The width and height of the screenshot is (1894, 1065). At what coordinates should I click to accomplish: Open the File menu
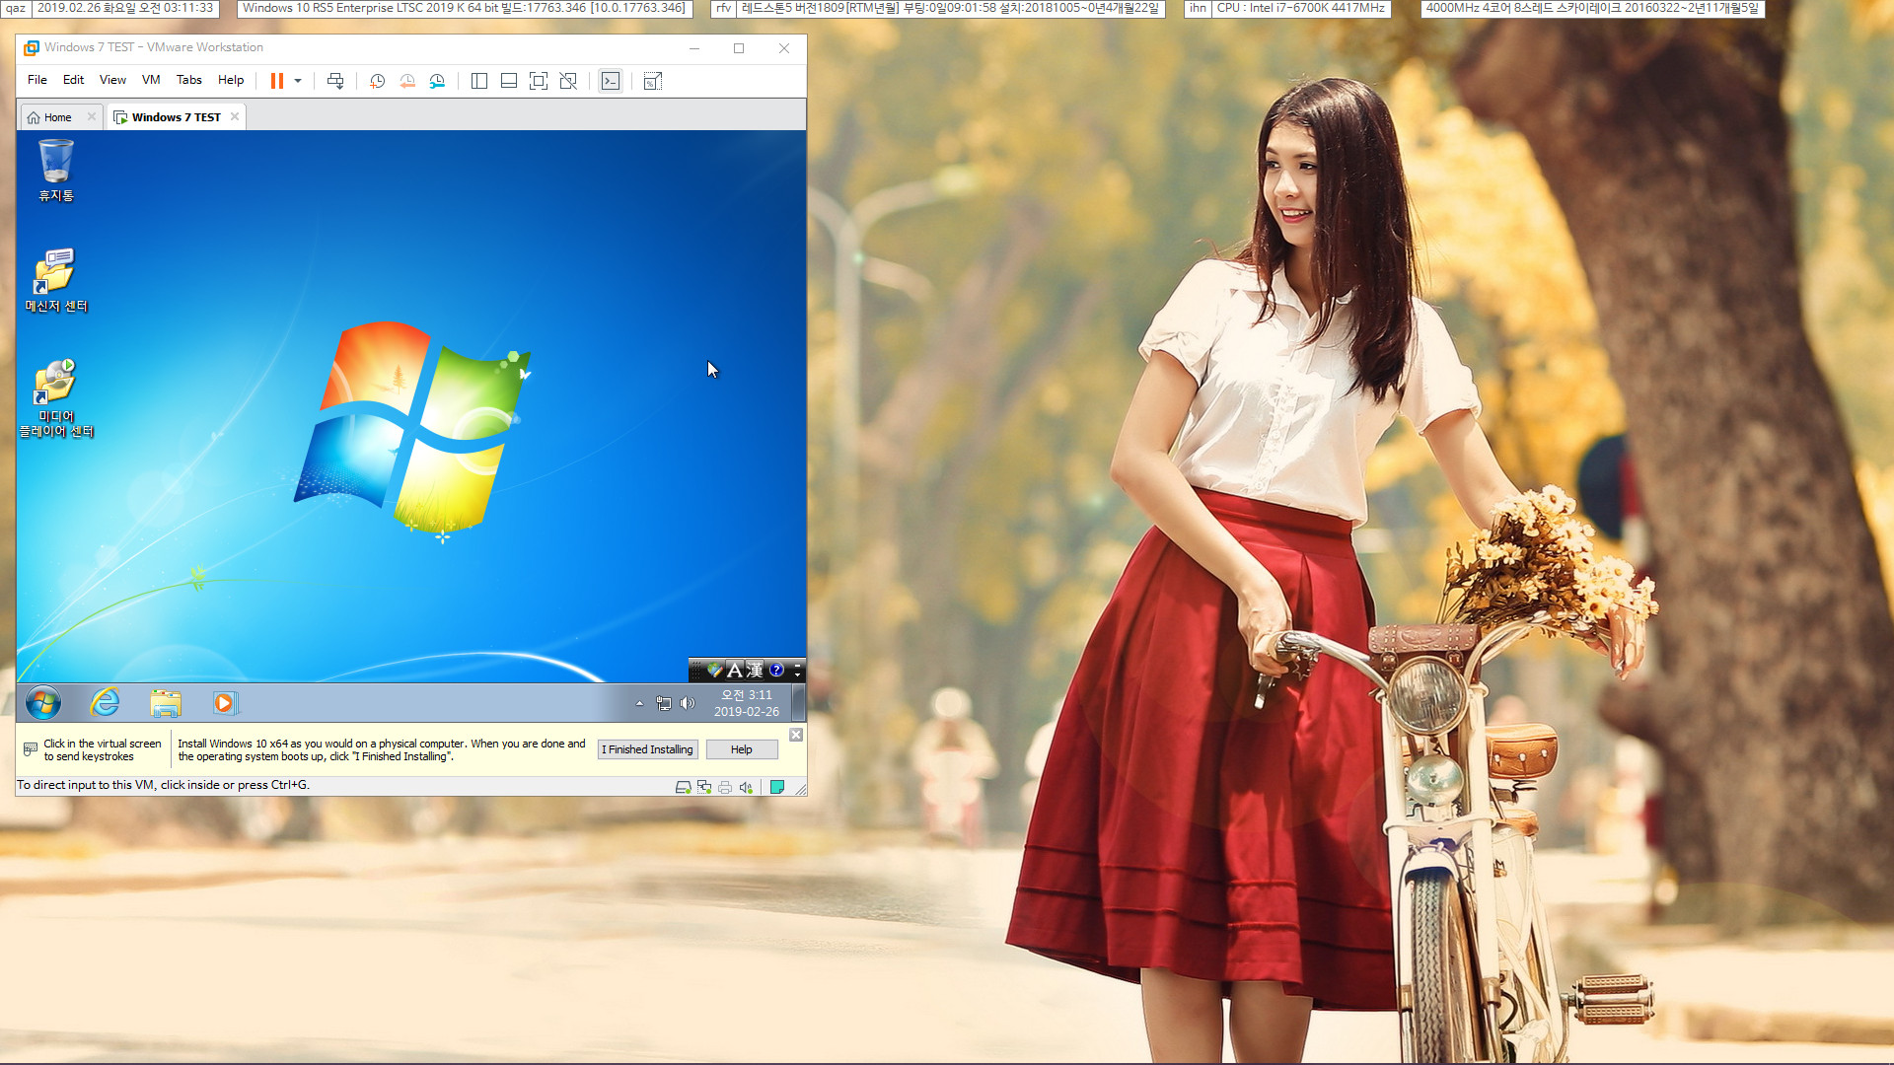coord(37,80)
